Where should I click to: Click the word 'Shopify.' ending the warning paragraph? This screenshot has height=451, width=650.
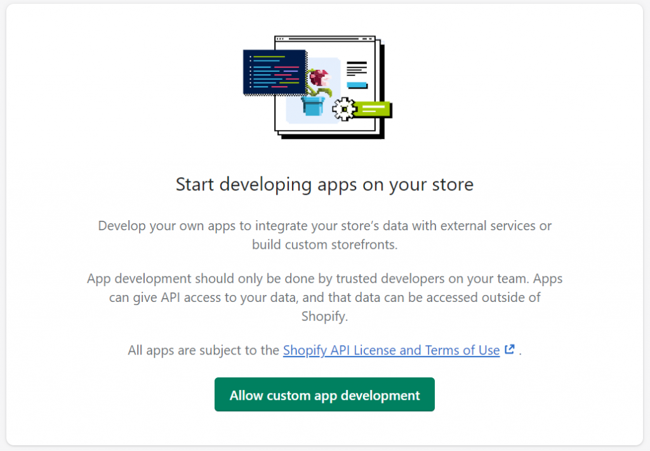324,317
